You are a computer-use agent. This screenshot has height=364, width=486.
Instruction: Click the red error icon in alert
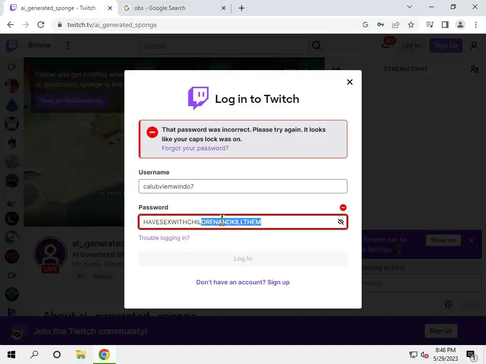click(x=152, y=132)
